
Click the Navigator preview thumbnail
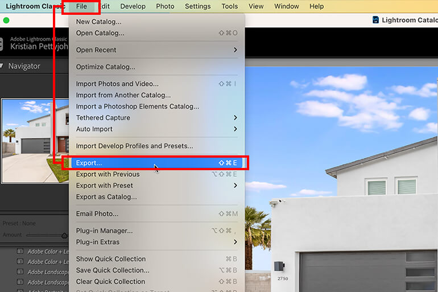coord(35,141)
